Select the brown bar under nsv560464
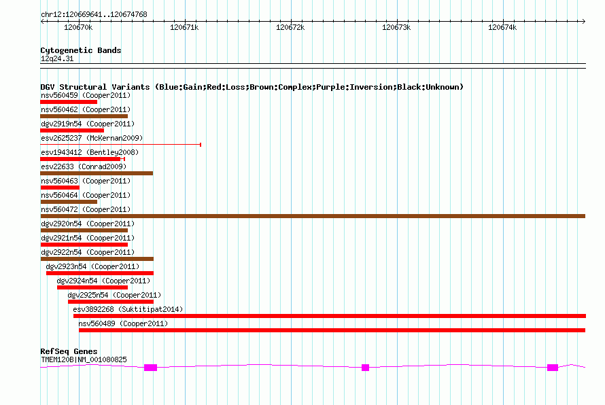 point(69,202)
